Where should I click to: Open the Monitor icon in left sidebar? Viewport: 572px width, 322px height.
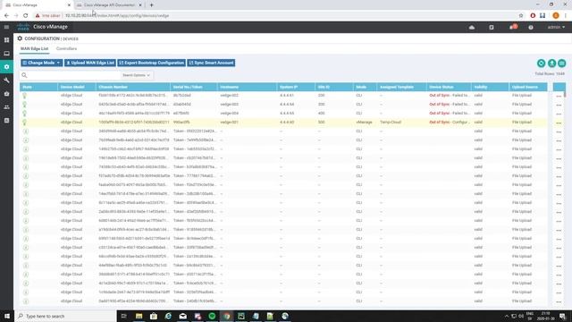(6, 54)
